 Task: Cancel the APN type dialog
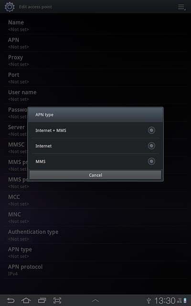pyautogui.click(x=95, y=175)
